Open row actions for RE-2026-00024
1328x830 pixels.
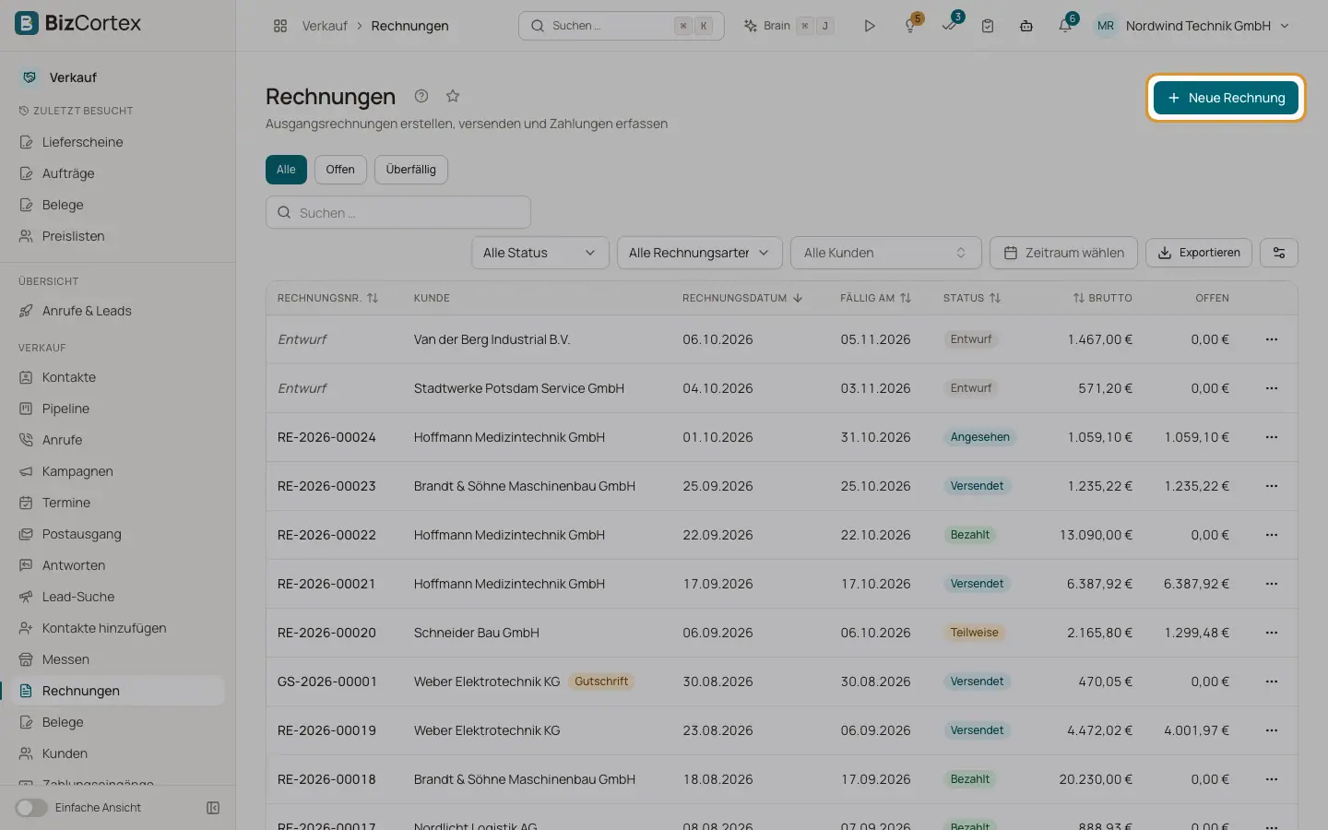coord(1272,437)
